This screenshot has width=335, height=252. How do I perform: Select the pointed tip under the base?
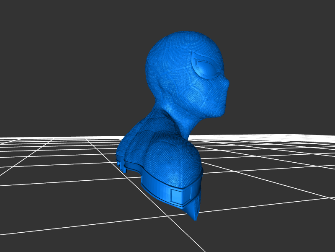point(194,216)
